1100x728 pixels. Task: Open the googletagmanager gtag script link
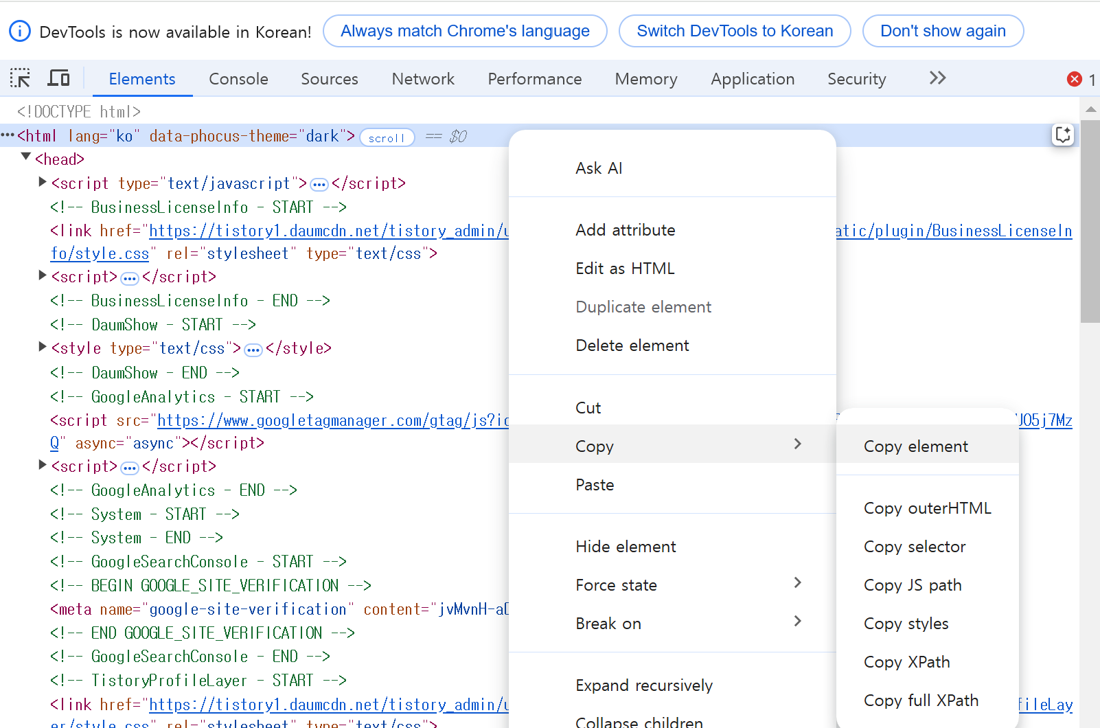[333, 420]
